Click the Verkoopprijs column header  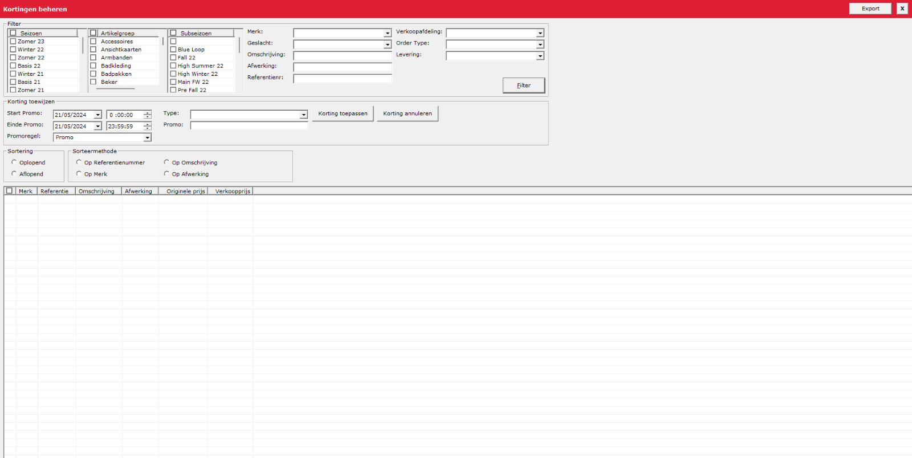tap(230, 191)
